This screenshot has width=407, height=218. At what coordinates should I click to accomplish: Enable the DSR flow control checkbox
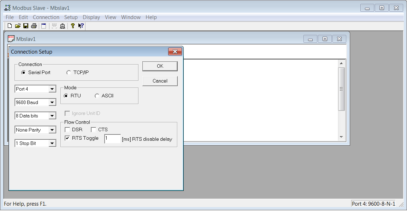(x=67, y=129)
